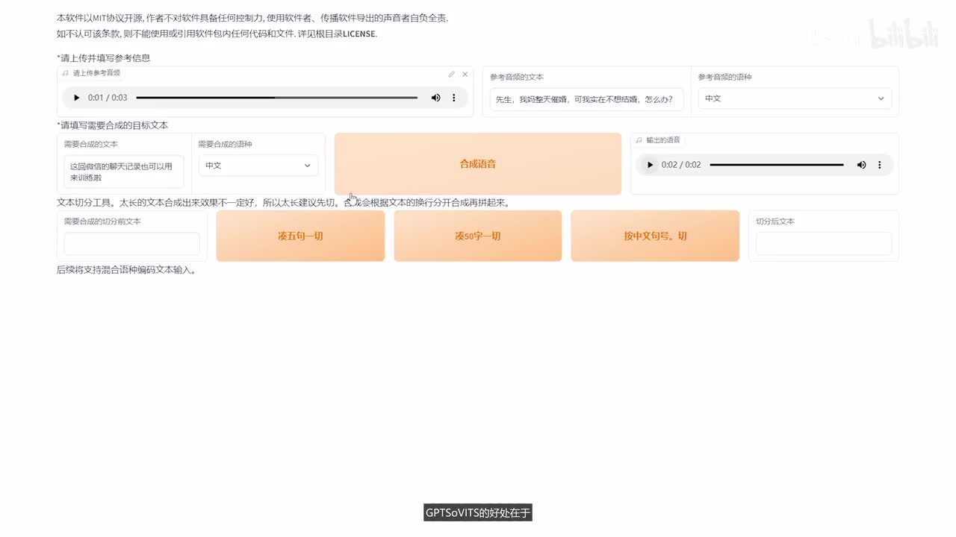Image resolution: width=956 pixels, height=537 pixels.
Task: Seek on the output audio progress bar
Action: (776, 165)
